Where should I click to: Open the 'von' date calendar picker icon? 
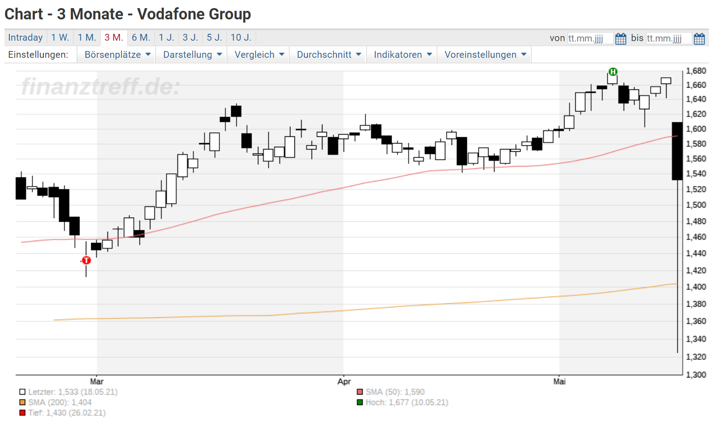tap(620, 38)
